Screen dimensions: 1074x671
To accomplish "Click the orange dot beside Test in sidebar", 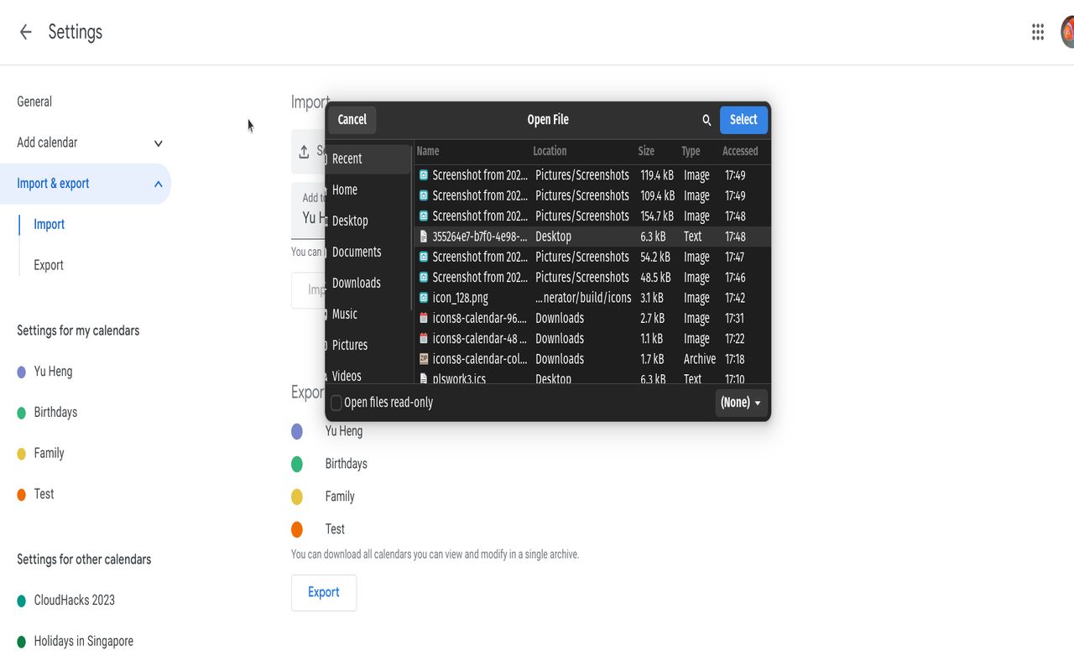I will click(x=22, y=495).
